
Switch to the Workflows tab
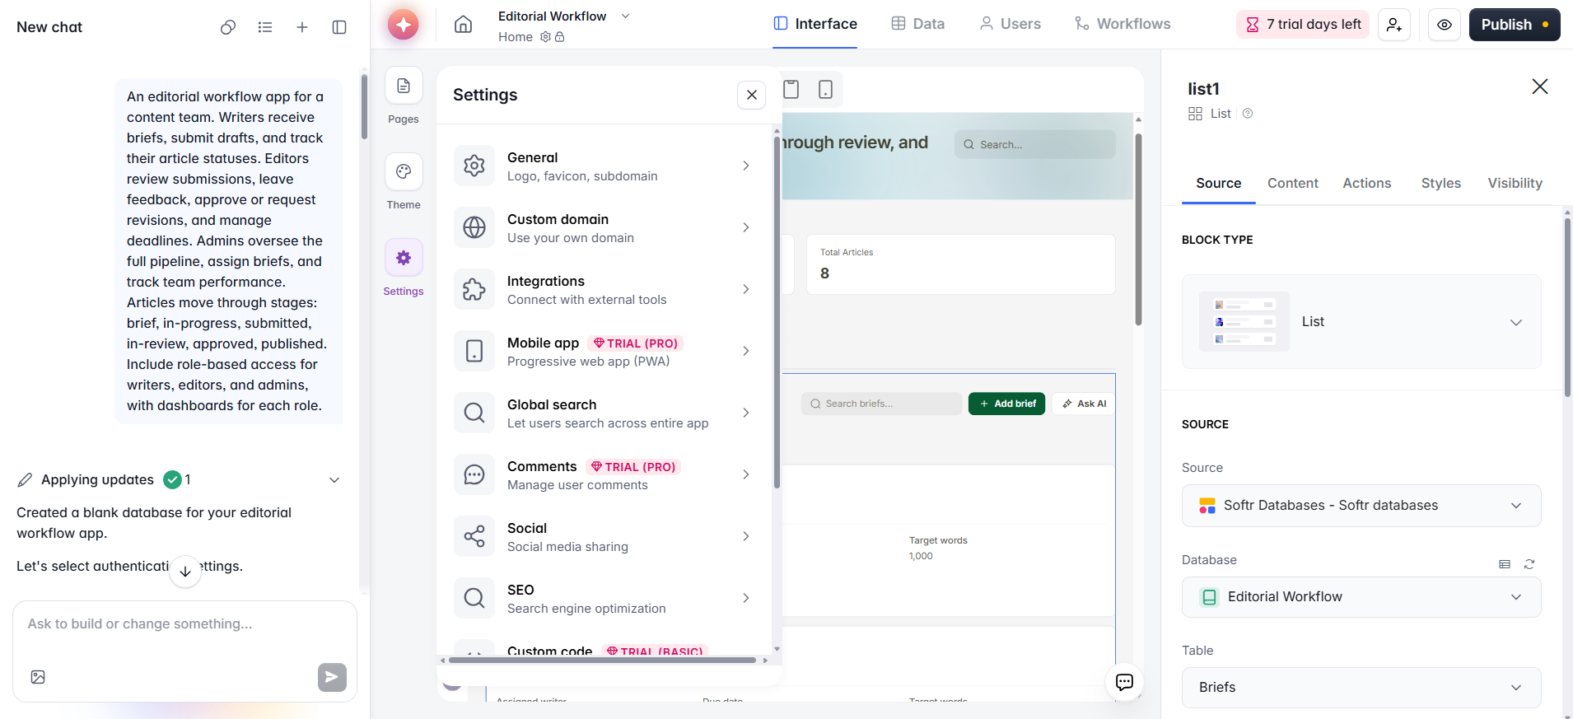click(1123, 24)
